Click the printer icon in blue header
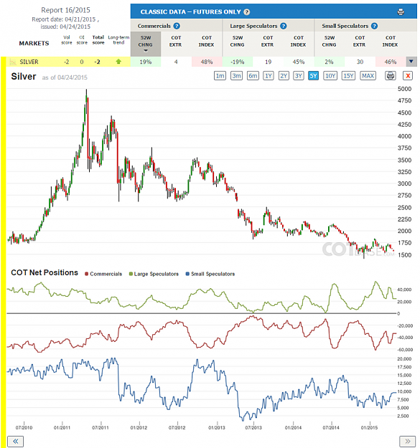Viewport: 420px width, 448px height. click(x=401, y=12)
